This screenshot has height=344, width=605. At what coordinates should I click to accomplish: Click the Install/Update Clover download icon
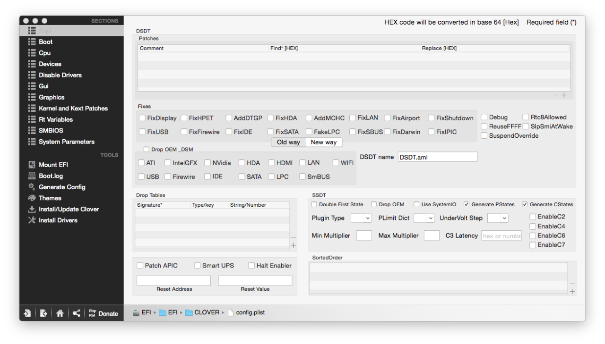coord(32,209)
